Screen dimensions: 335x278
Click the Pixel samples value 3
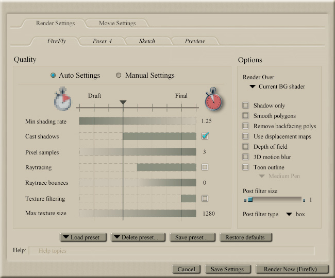click(x=205, y=152)
